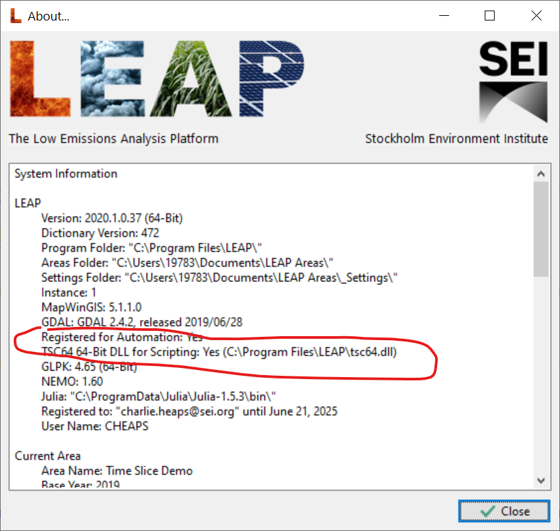Close the About window via X
This screenshot has height=531, width=560.
pyautogui.click(x=536, y=16)
